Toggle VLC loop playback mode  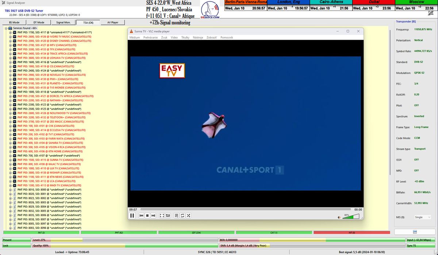pos(182,216)
